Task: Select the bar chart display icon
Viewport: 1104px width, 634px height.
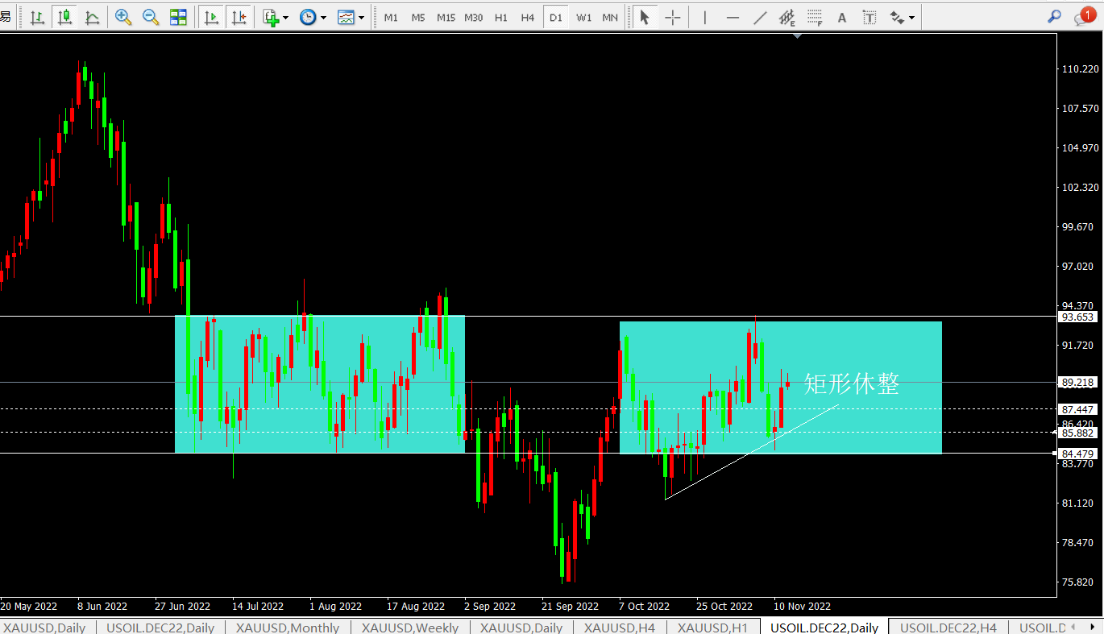Action: pyautogui.click(x=37, y=17)
